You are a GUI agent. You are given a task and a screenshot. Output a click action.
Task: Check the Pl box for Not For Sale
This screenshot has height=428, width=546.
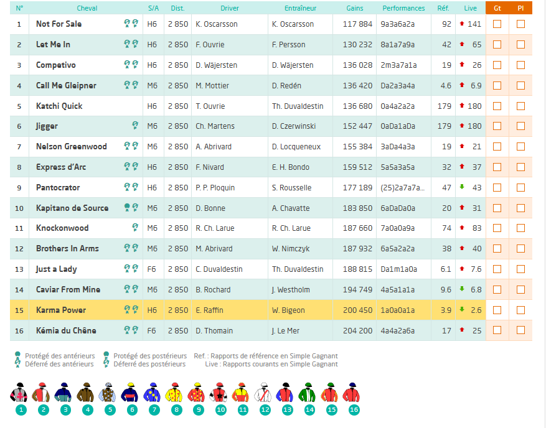tap(520, 24)
